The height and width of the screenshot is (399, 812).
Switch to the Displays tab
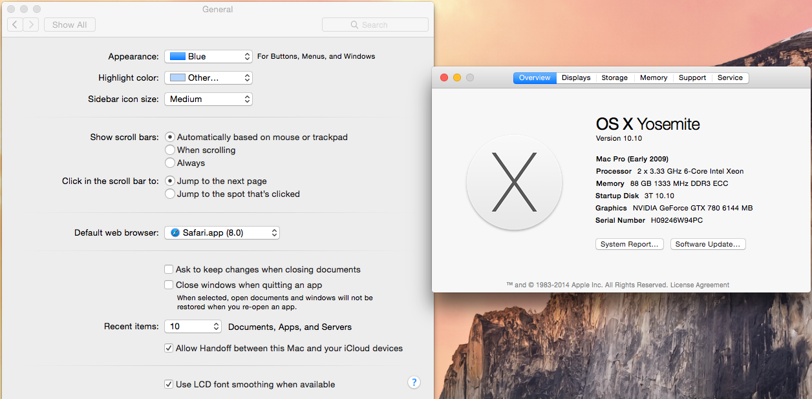coord(576,77)
